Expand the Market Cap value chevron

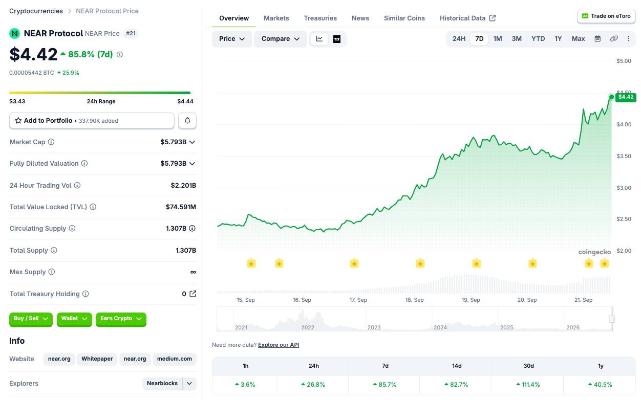pos(193,142)
